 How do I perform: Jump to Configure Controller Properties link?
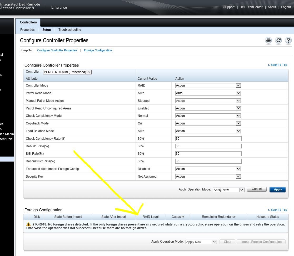pos(57,50)
